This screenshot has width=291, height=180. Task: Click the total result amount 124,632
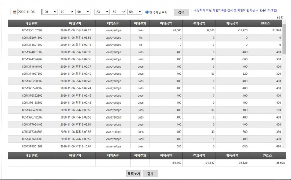tap(209, 163)
